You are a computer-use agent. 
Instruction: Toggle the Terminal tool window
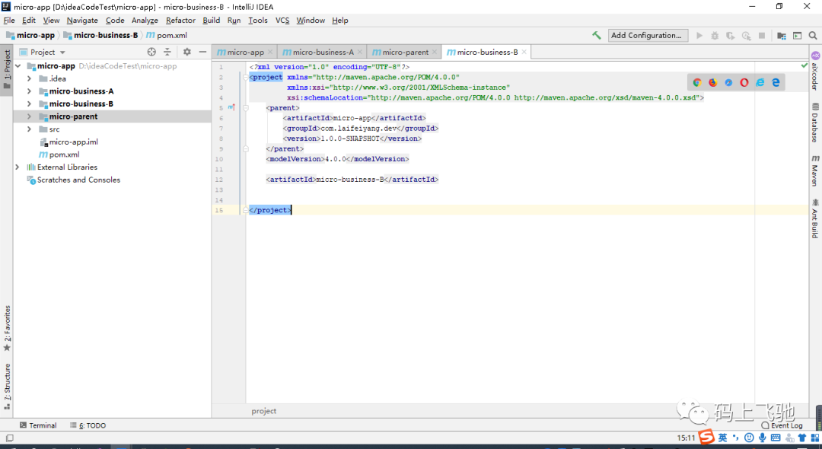coord(38,425)
